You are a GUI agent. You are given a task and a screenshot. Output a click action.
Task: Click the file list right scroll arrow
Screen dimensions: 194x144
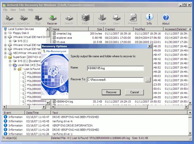pyautogui.click(x=186, y=107)
